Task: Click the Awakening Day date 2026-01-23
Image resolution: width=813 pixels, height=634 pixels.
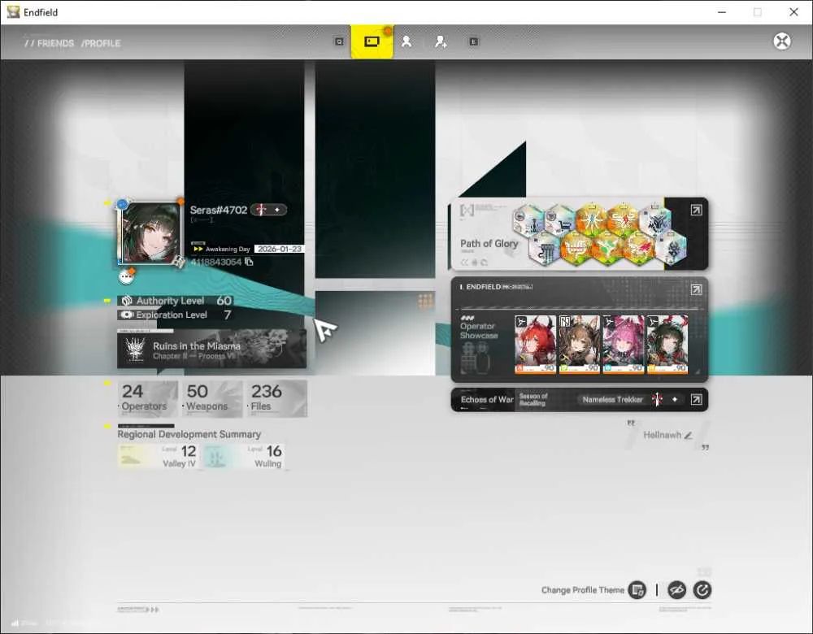Action: tap(280, 249)
